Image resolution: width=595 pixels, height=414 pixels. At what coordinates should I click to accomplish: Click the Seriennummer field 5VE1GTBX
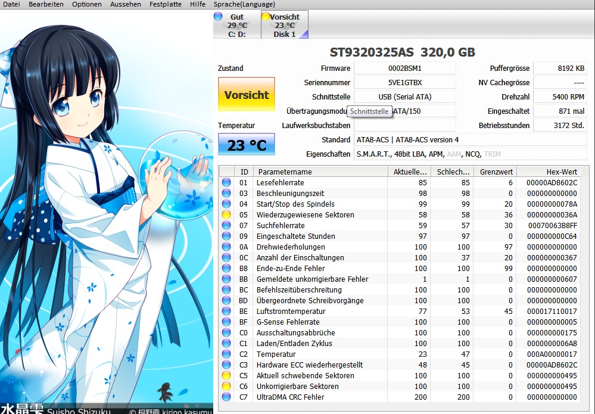coord(404,82)
